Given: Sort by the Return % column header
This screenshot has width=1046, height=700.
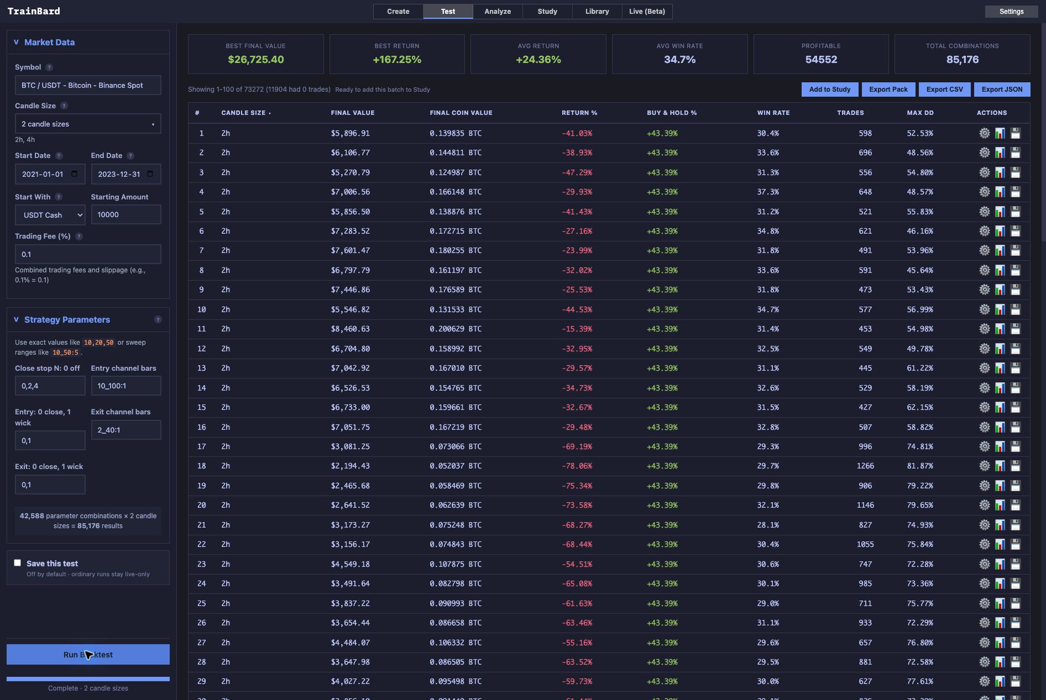Looking at the screenshot, I should [579, 113].
